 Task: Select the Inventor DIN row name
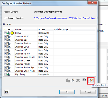(21, 40)
